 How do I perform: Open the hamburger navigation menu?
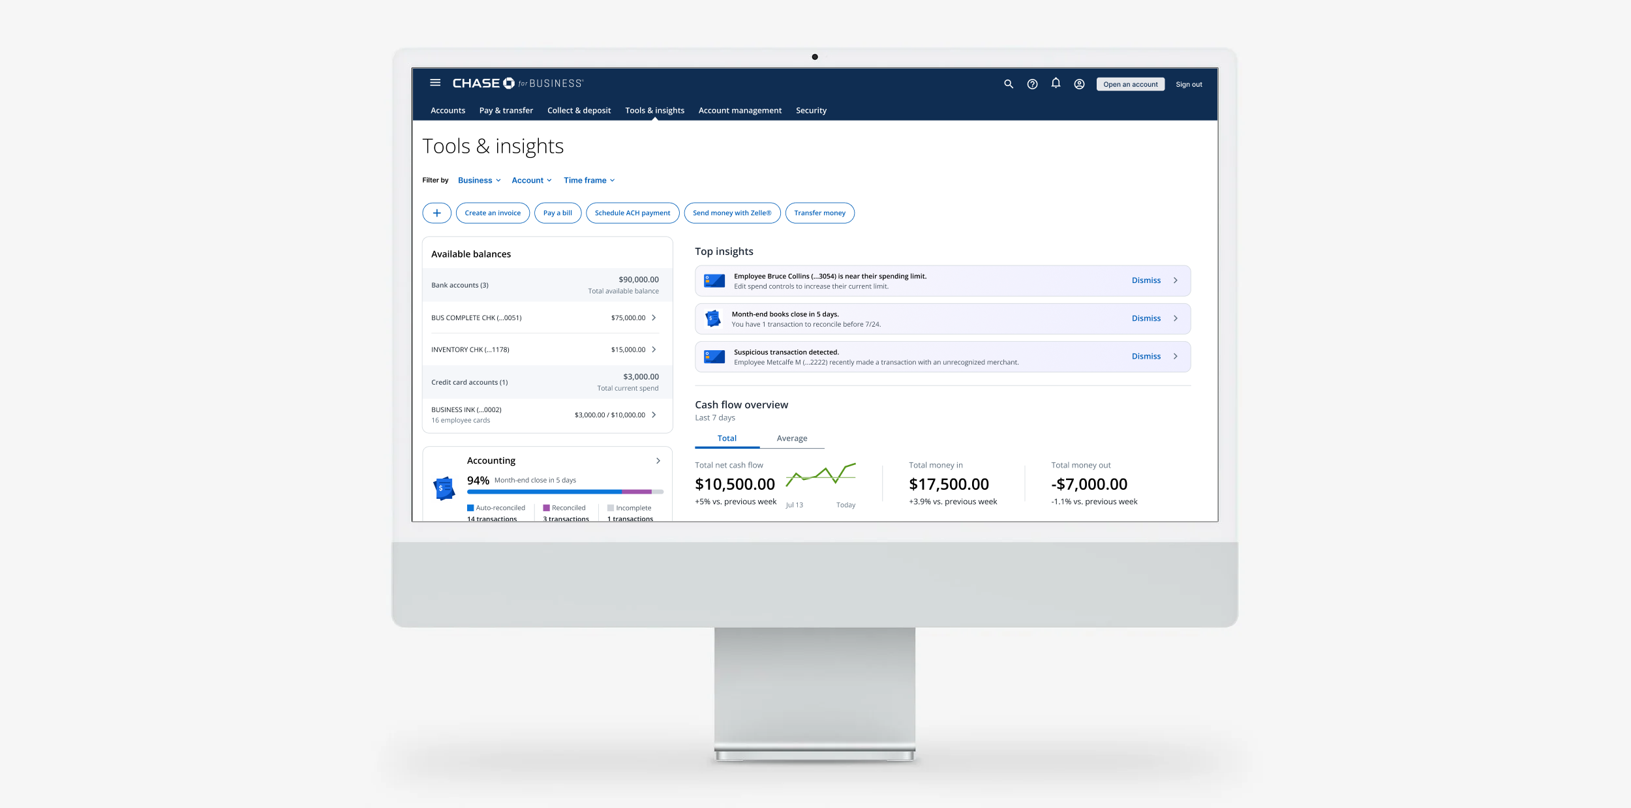[x=435, y=83]
